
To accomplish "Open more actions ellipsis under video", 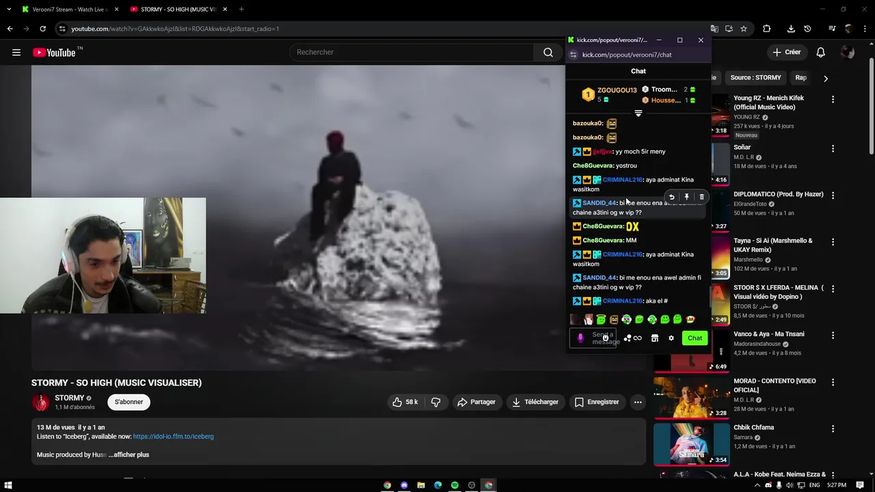I will click(638, 402).
